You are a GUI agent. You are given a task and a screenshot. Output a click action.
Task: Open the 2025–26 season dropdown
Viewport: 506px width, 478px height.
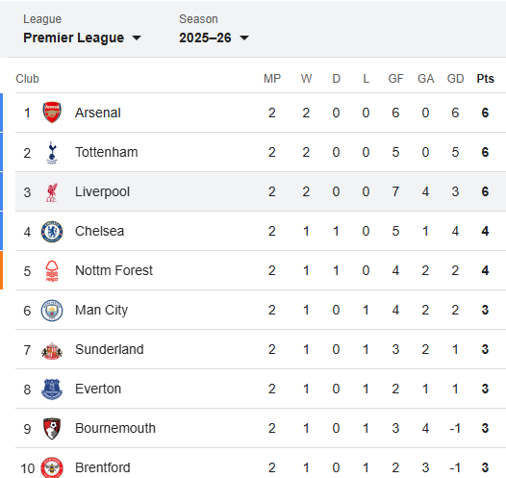pos(214,38)
